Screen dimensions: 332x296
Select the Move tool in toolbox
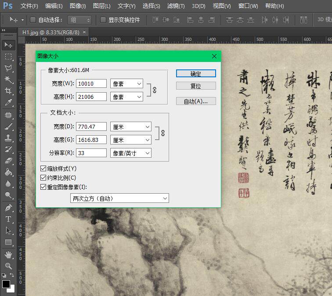[8, 45]
